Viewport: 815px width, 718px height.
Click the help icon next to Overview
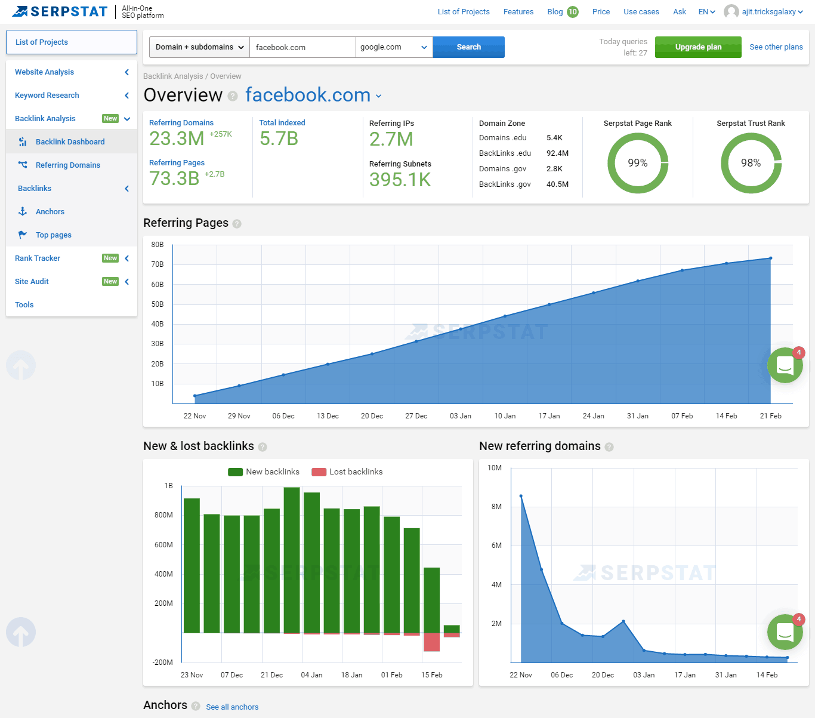click(x=233, y=96)
